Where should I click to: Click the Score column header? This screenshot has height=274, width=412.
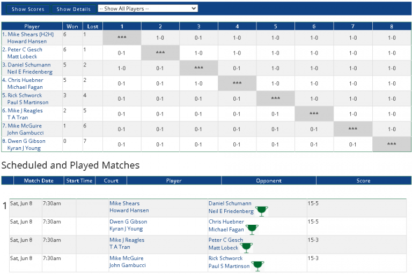coord(363,181)
